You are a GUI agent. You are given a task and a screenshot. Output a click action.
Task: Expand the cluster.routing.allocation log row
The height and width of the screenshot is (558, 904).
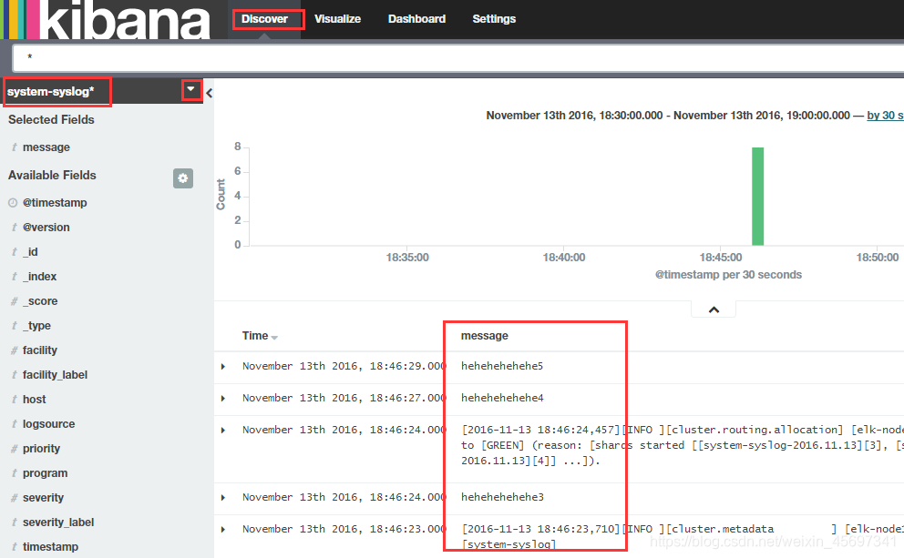coord(223,431)
